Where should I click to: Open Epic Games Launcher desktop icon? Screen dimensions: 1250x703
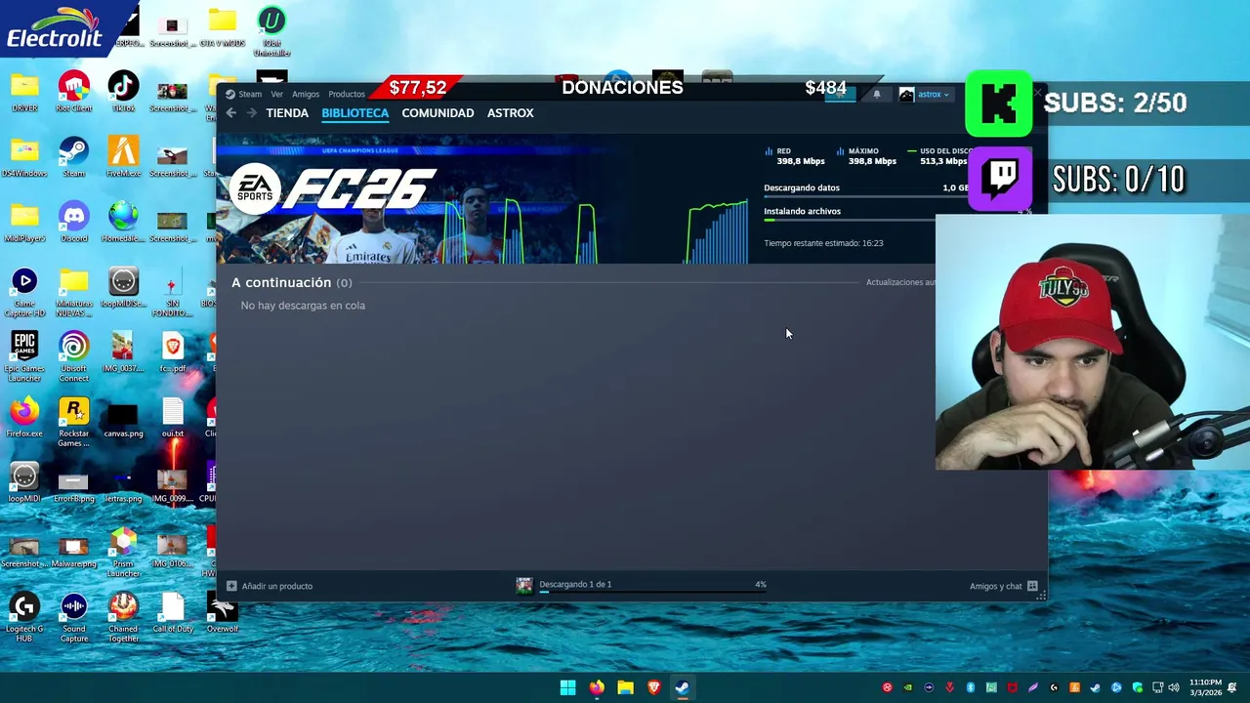tap(24, 357)
